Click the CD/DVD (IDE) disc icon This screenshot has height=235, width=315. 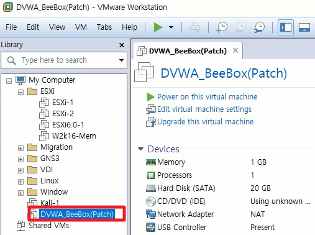tap(151, 201)
